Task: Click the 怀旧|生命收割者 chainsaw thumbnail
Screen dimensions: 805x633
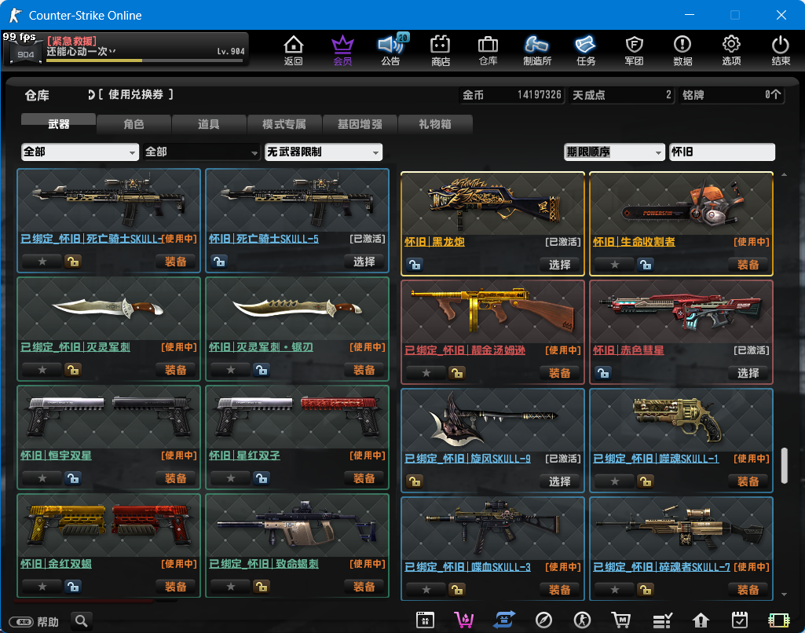Action: [x=681, y=204]
